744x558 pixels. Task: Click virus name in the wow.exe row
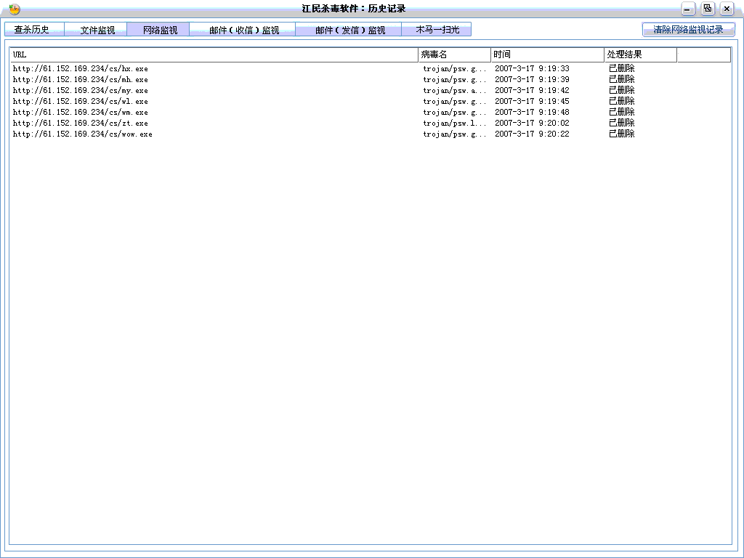click(455, 134)
